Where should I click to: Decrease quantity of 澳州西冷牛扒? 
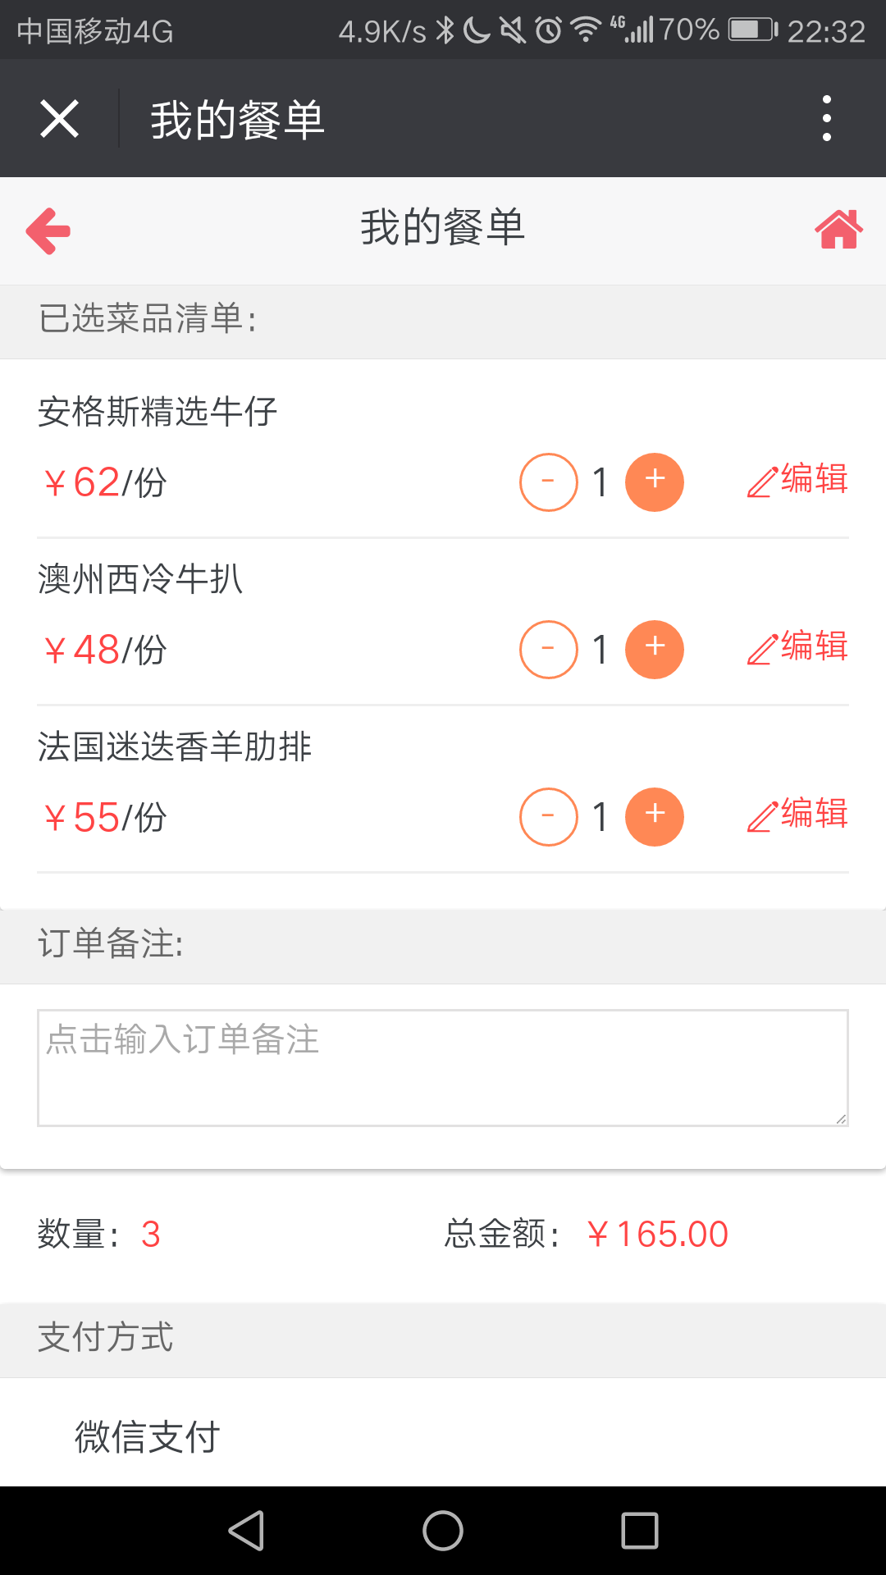click(x=548, y=650)
